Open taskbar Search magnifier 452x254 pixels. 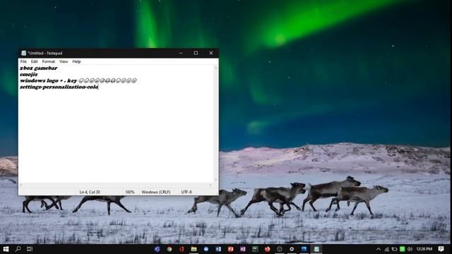pos(18,249)
